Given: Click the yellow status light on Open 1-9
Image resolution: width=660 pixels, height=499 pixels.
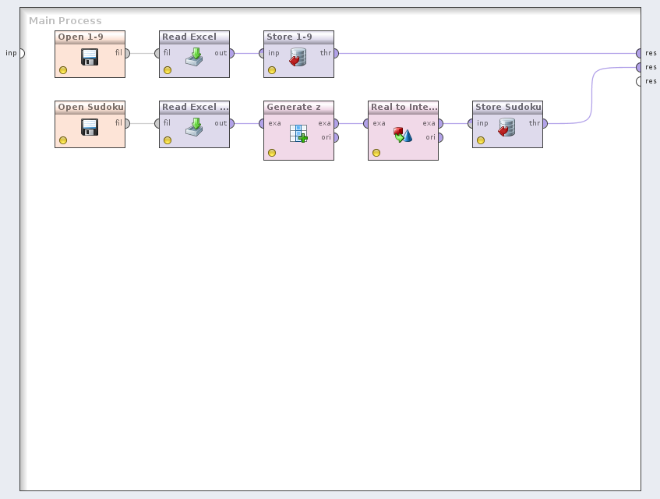Looking at the screenshot, I should pos(63,70).
